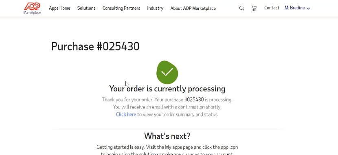Click the "Thank you for your order!" text
338x155 pixels.
coord(127,100)
